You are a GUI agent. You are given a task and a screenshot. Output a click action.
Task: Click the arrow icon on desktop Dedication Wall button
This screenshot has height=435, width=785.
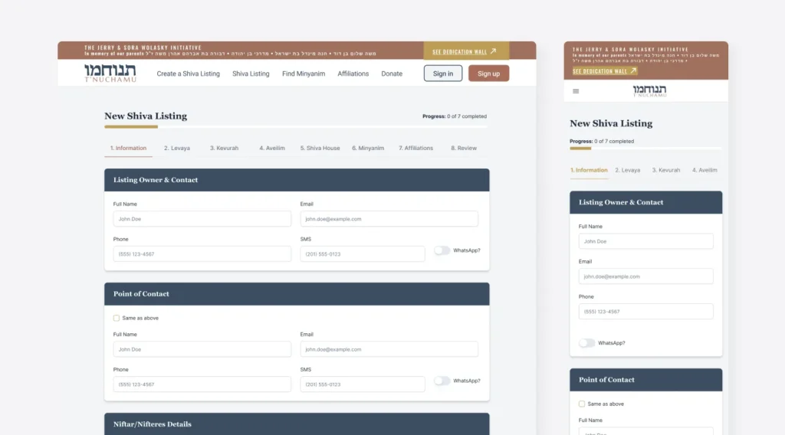[493, 51]
